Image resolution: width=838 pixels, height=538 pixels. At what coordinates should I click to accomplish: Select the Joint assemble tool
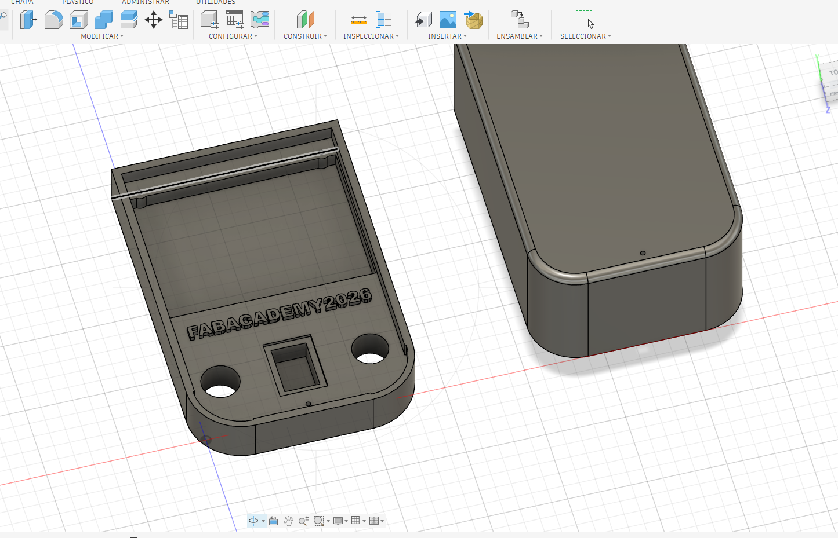point(520,20)
